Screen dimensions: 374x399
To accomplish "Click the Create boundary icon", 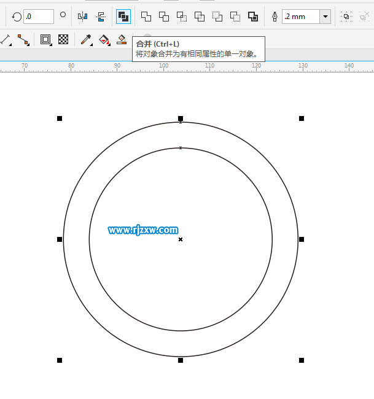I will tap(253, 17).
